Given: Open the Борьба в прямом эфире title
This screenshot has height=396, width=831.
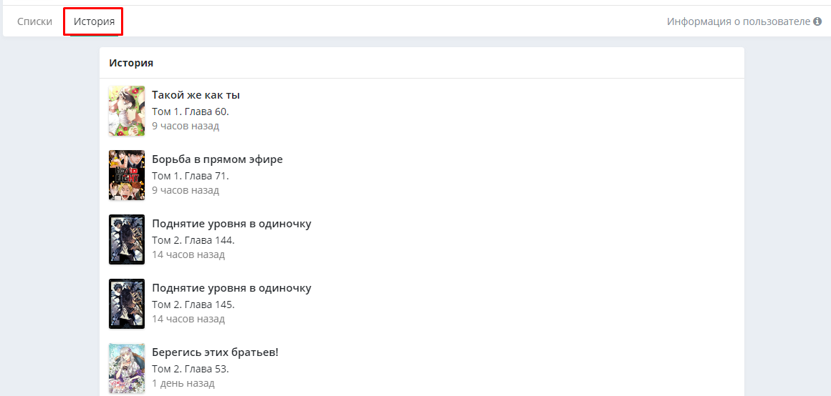Looking at the screenshot, I should pyautogui.click(x=217, y=159).
